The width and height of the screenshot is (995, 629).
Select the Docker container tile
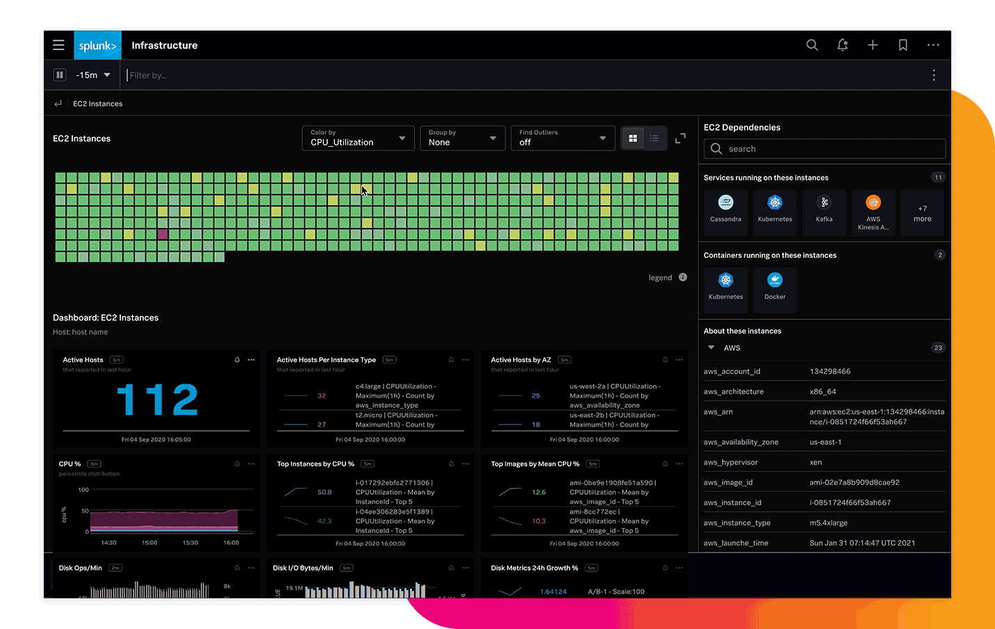coord(775,290)
